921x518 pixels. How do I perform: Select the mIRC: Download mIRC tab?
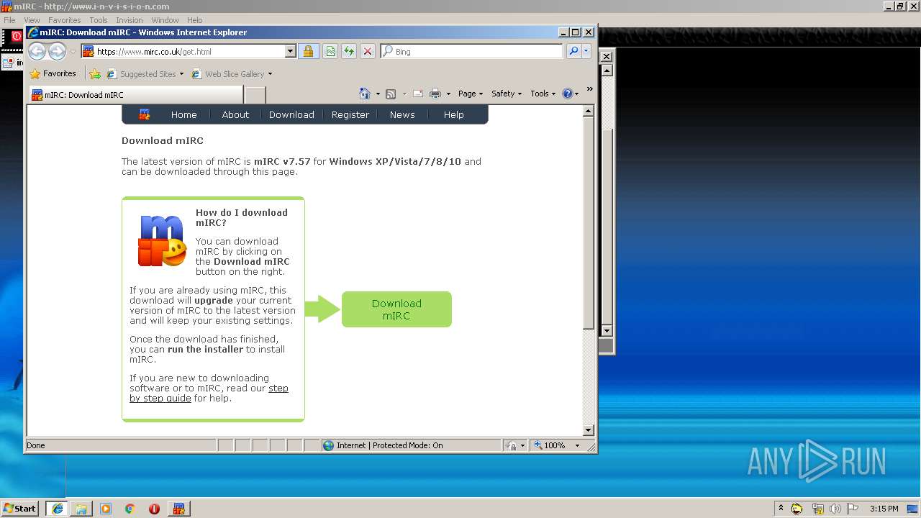click(136, 95)
